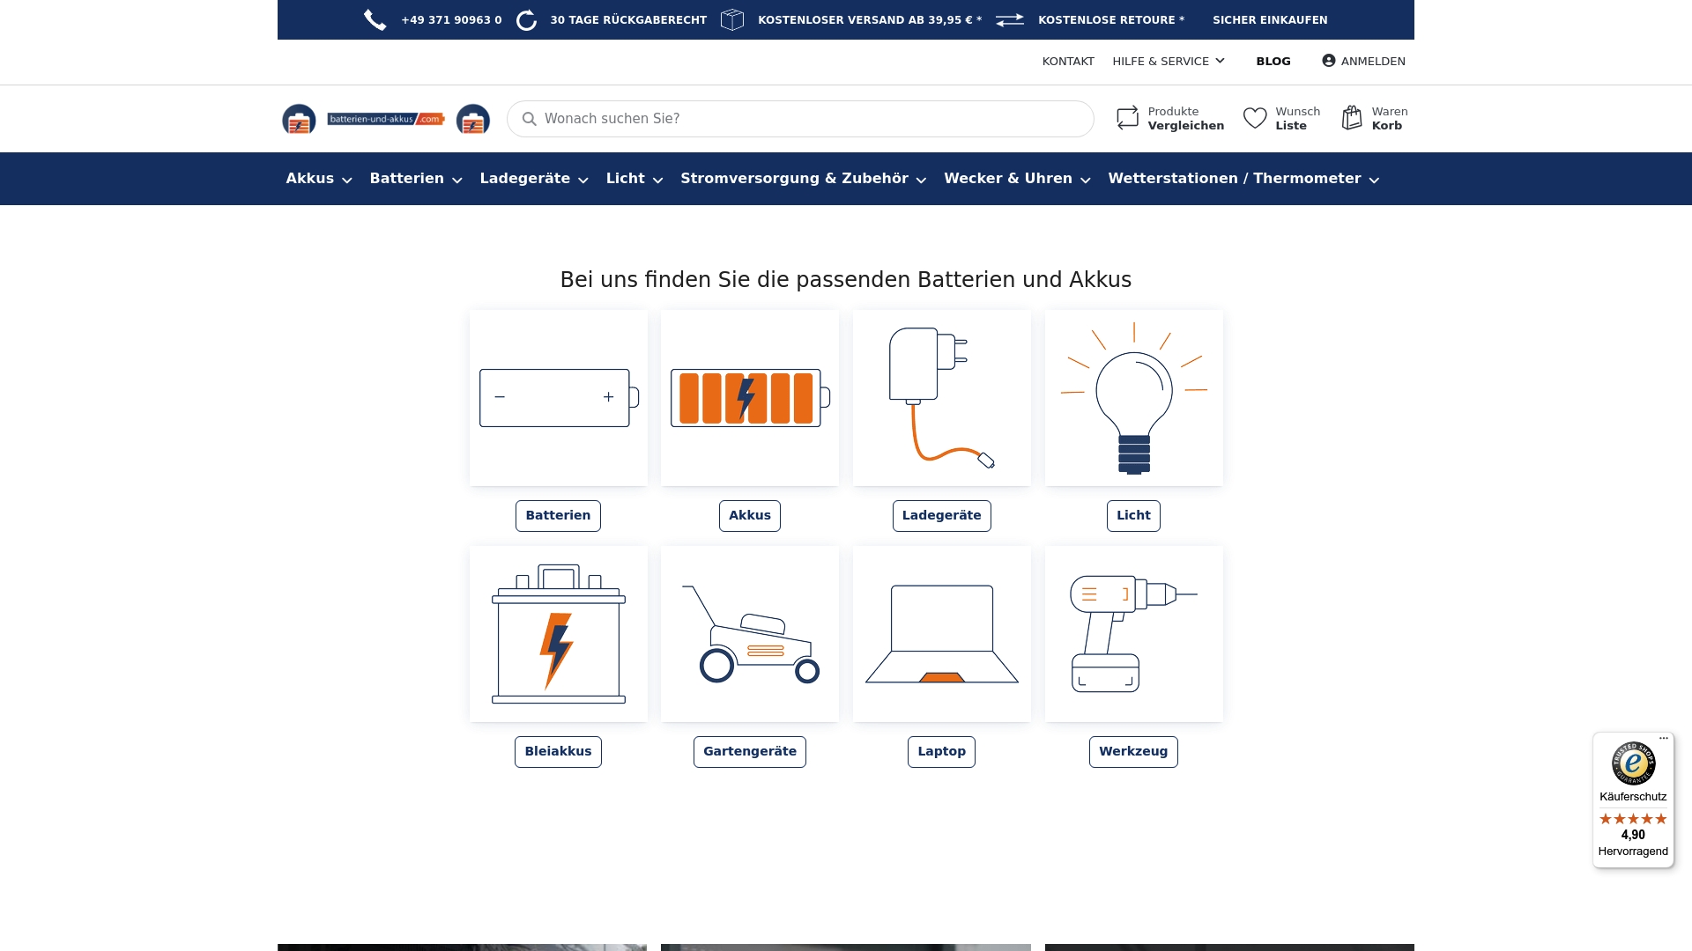Click the batterien-und-akkus.com logo

point(385,119)
